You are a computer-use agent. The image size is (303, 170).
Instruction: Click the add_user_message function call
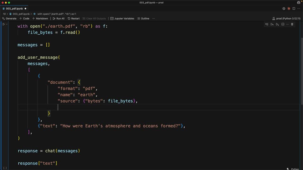click(39, 57)
